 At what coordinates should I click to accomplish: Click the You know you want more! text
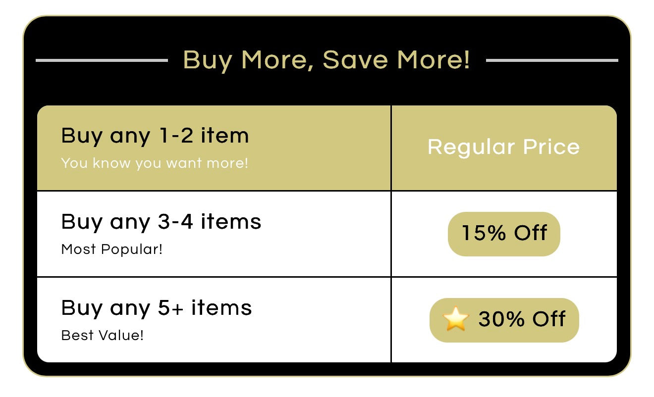[155, 163]
